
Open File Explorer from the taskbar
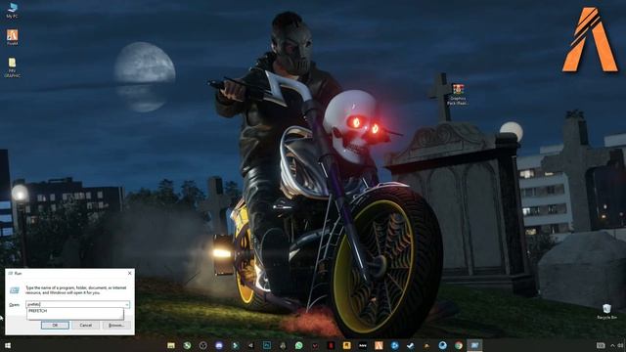171,345
